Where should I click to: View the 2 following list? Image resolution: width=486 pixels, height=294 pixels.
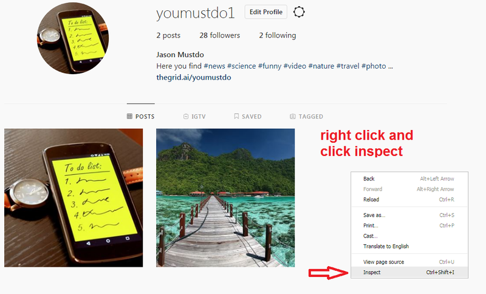[x=278, y=35]
